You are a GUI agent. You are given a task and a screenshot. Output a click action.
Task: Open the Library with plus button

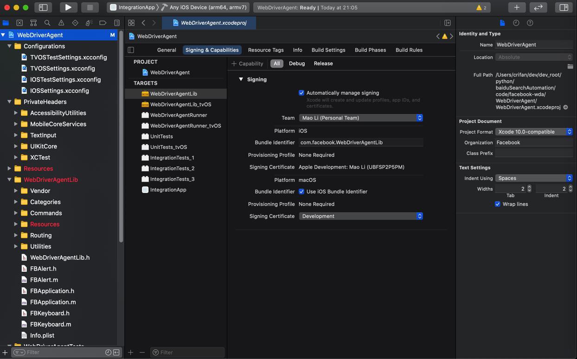coord(517,7)
